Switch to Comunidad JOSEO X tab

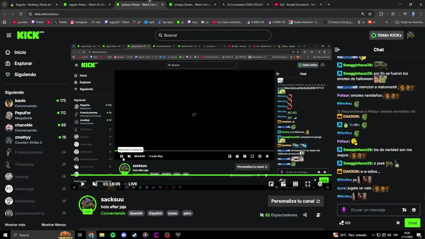(245, 5)
